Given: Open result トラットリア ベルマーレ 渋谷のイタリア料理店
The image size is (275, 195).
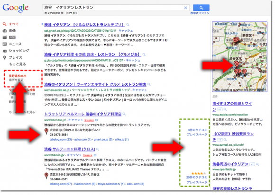Looking at the screenshot, I should pos(83,114).
